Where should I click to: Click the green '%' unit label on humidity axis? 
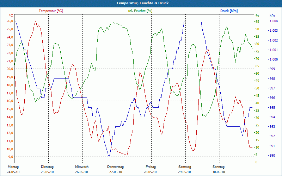257,16
